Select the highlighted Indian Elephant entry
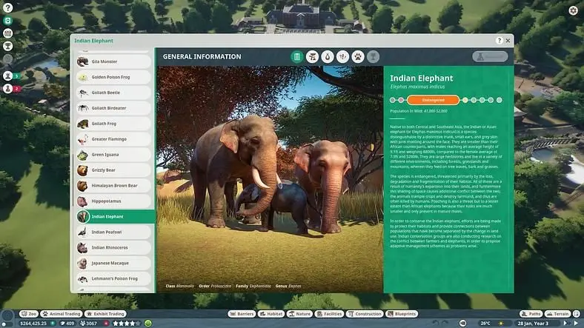This screenshot has height=328, width=584. [x=115, y=216]
